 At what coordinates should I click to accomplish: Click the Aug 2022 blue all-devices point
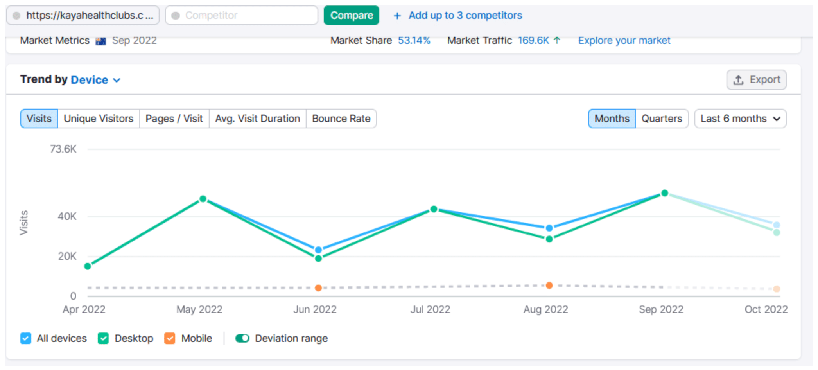click(549, 228)
